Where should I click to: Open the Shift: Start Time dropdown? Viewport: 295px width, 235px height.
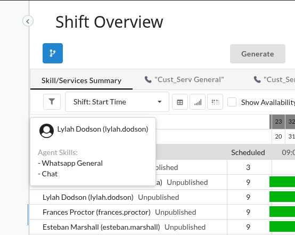(x=117, y=102)
